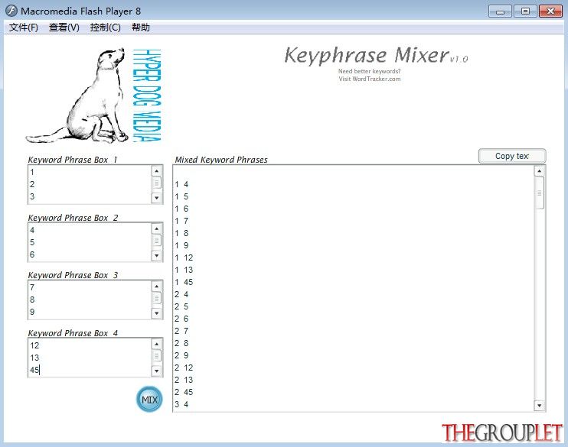Click mixed phrase "2 4" in results

tap(181, 294)
